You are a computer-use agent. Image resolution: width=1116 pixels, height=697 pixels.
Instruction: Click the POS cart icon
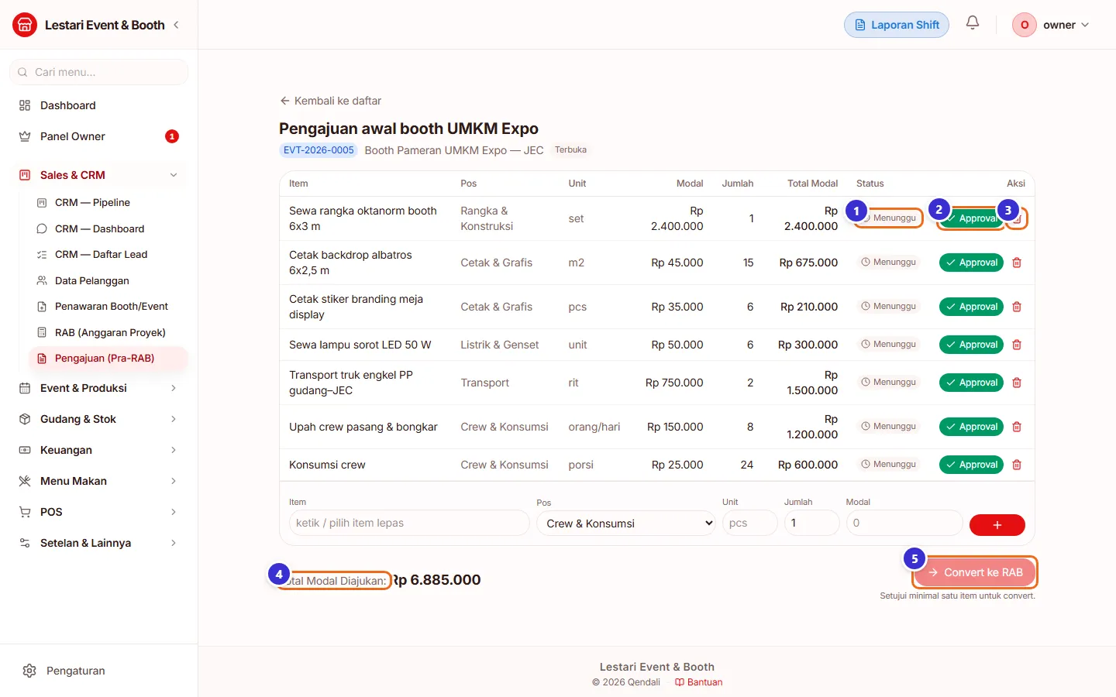coord(25,512)
